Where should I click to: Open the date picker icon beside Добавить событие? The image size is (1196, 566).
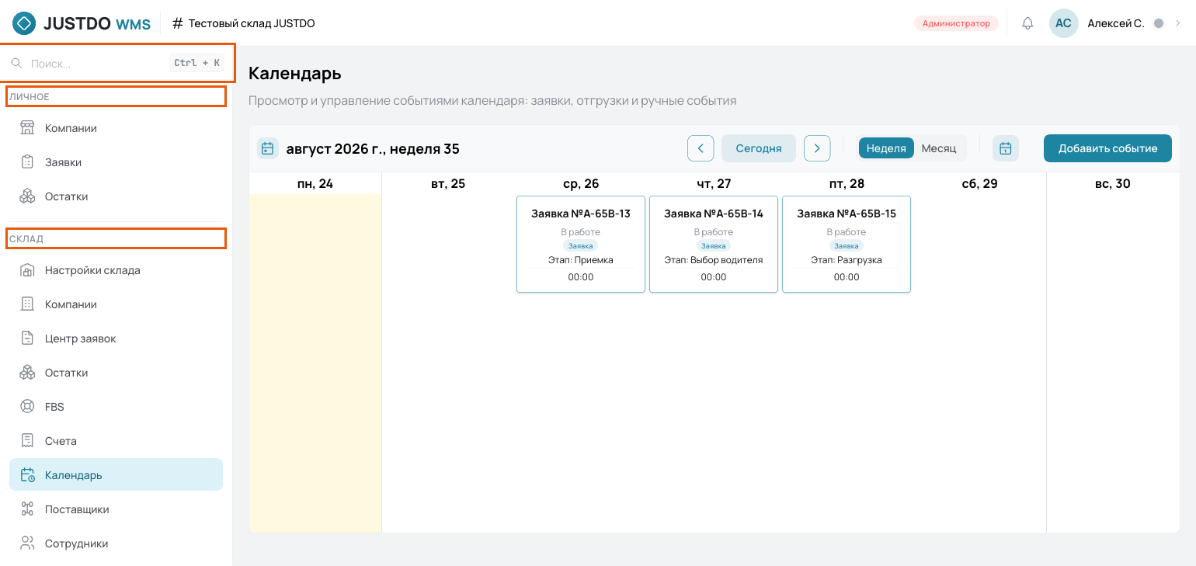coord(1006,148)
